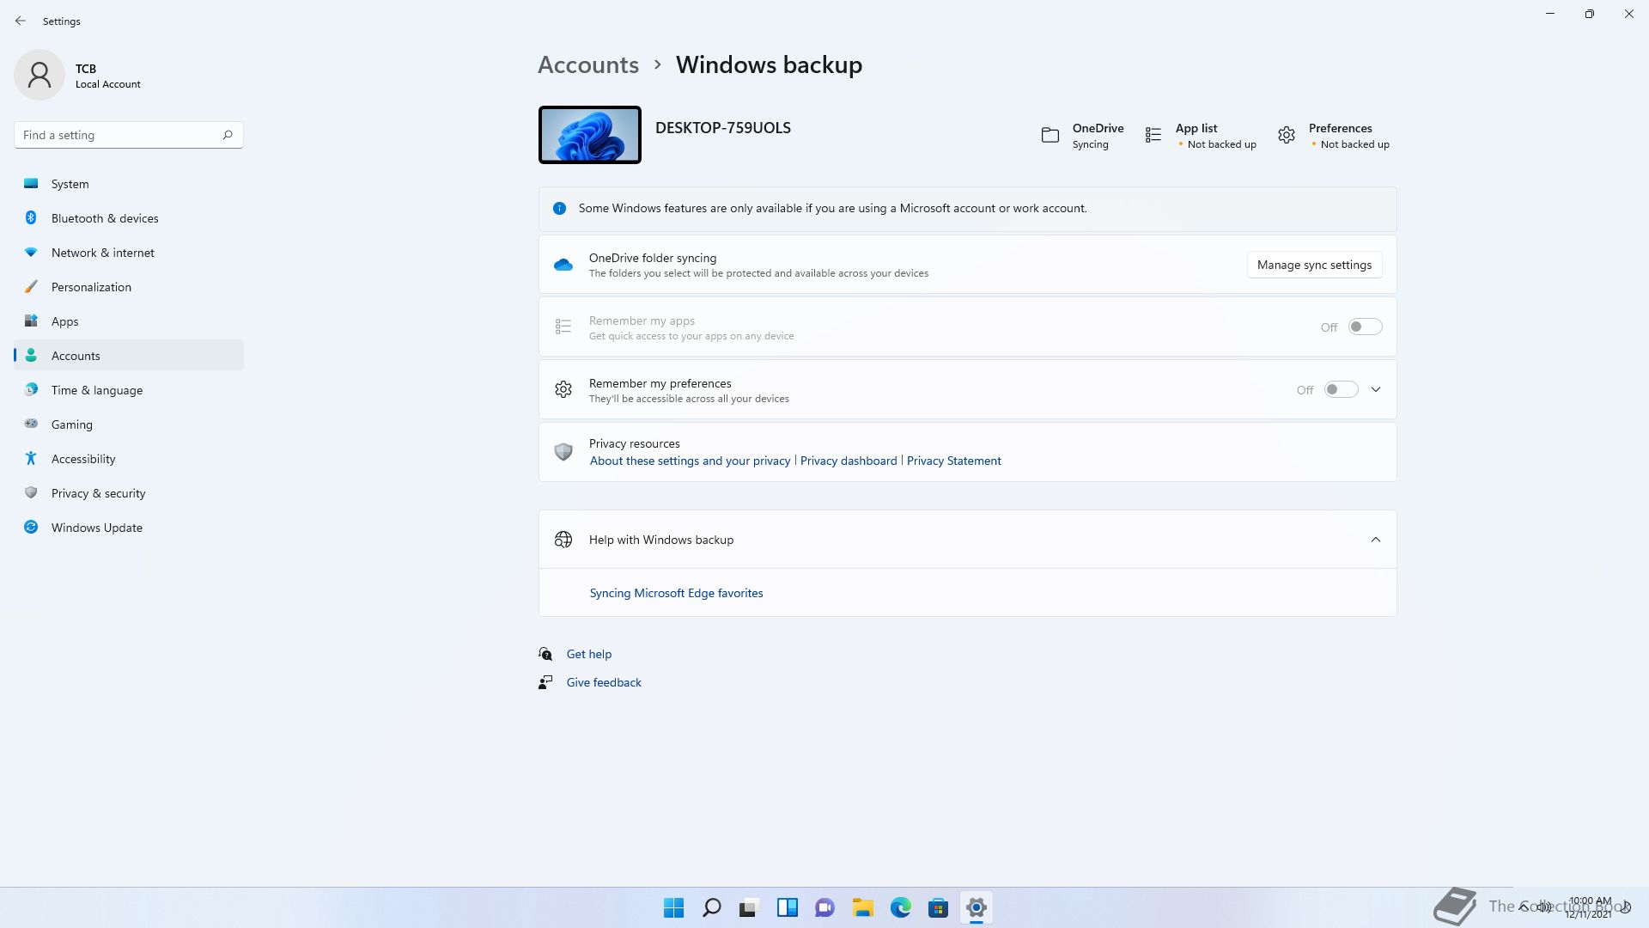Click the search magnifier in Find a setting
This screenshot has width=1649, height=928.
(228, 135)
